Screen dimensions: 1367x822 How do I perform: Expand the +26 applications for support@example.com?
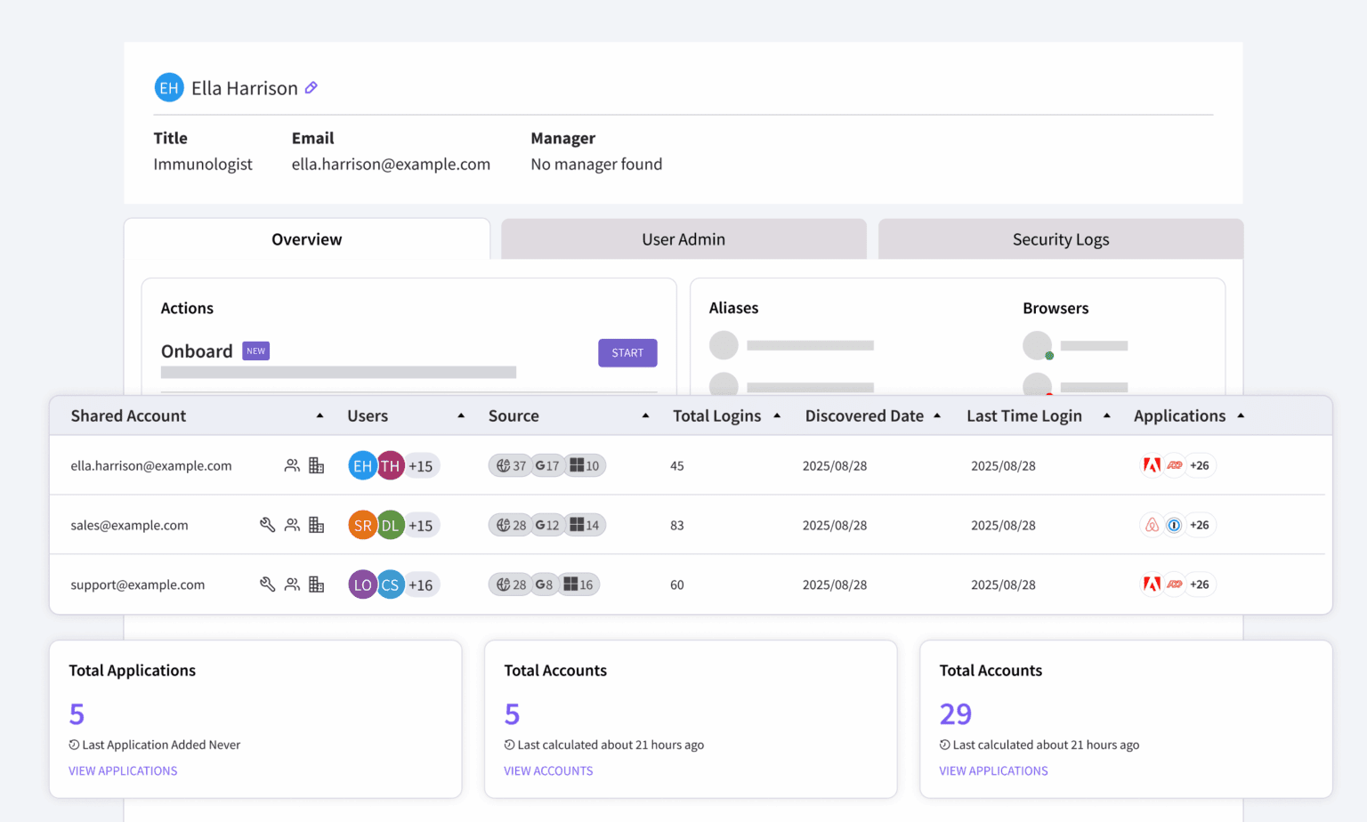click(x=1200, y=584)
